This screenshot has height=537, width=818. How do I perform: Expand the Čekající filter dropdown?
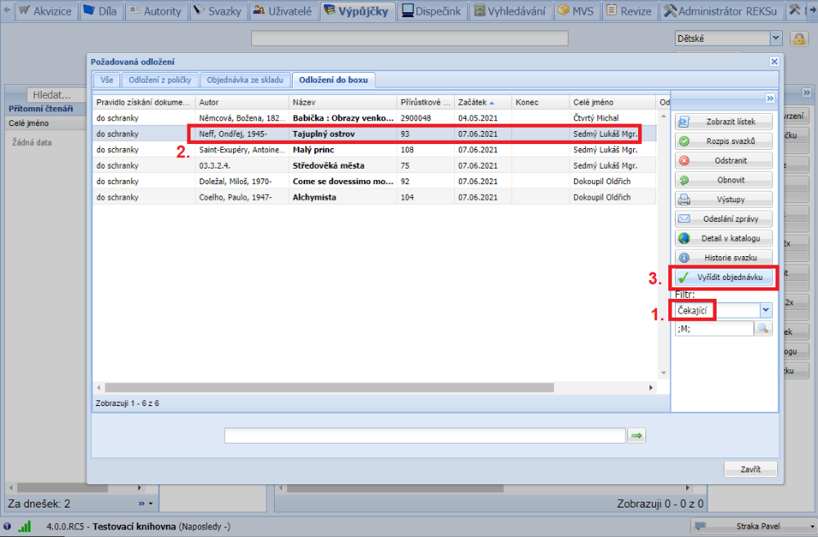[766, 310]
